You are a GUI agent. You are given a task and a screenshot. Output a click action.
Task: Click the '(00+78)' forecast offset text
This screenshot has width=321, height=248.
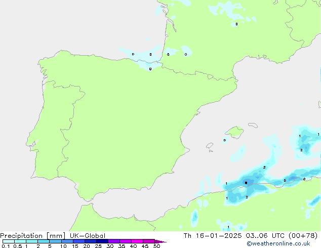[303, 236]
